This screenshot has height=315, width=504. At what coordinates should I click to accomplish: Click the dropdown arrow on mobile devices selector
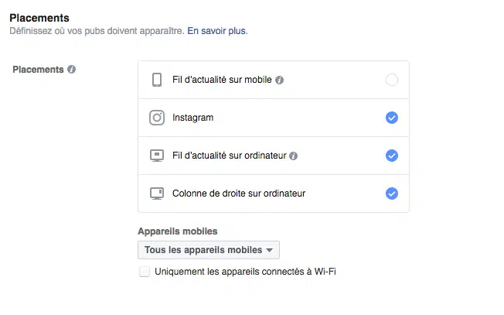point(269,250)
